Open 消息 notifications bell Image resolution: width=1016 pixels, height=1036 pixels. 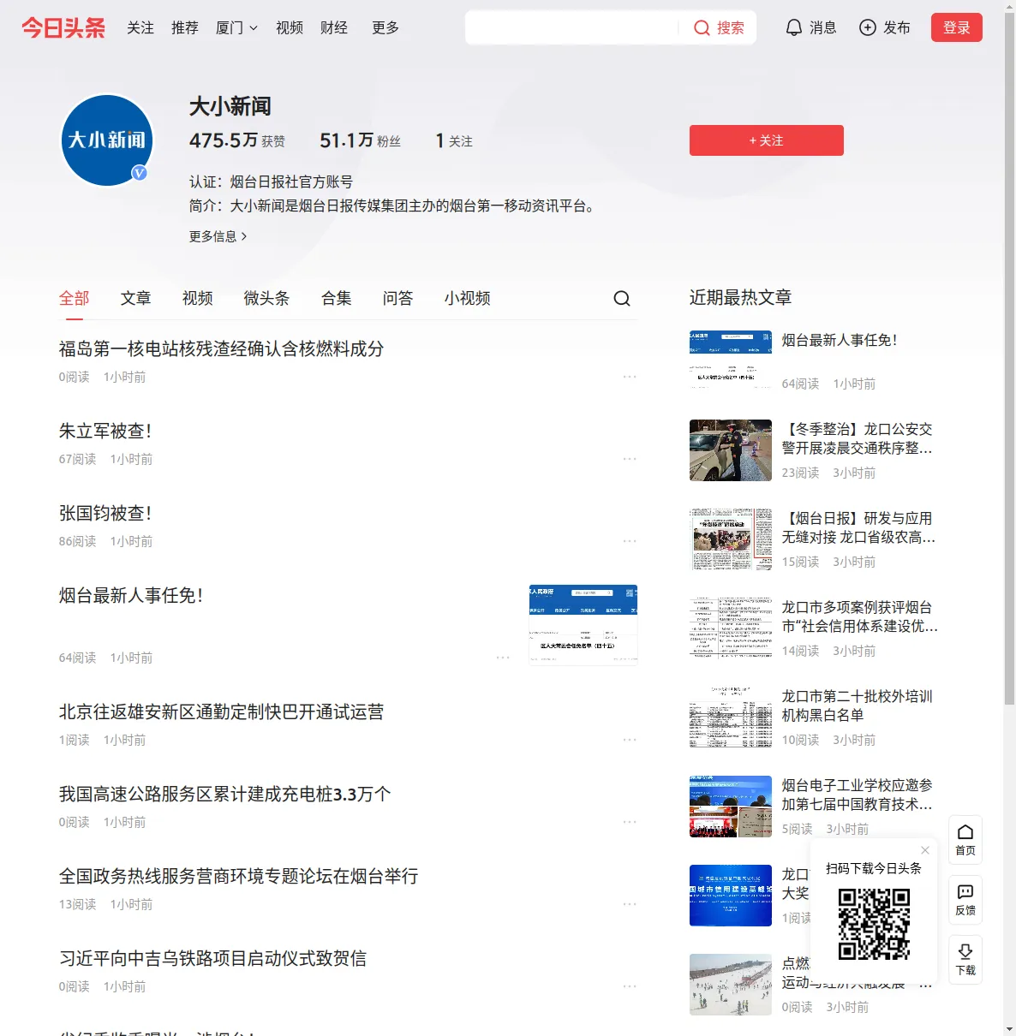point(810,28)
